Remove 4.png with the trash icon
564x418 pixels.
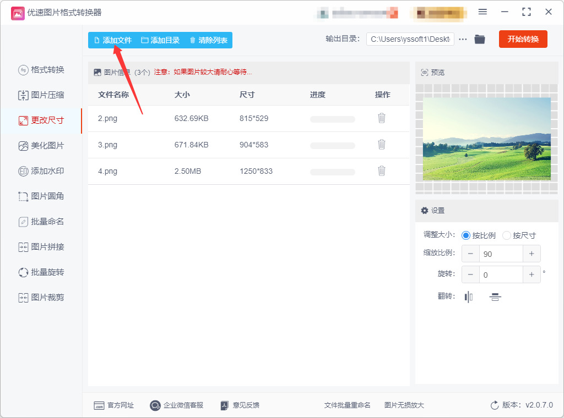tap(382, 171)
